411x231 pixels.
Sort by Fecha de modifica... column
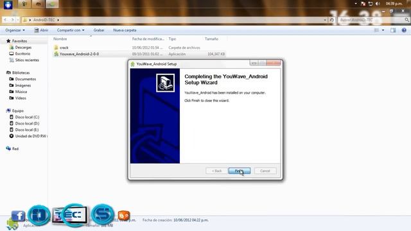pos(148,38)
